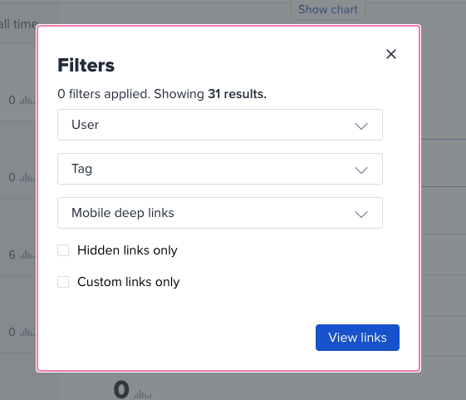466x400 pixels.
Task: Click the click count number 6
Action: (x=12, y=254)
